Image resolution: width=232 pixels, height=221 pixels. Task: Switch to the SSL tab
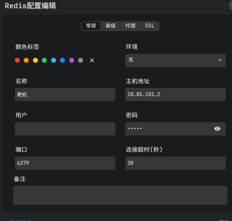(150, 26)
